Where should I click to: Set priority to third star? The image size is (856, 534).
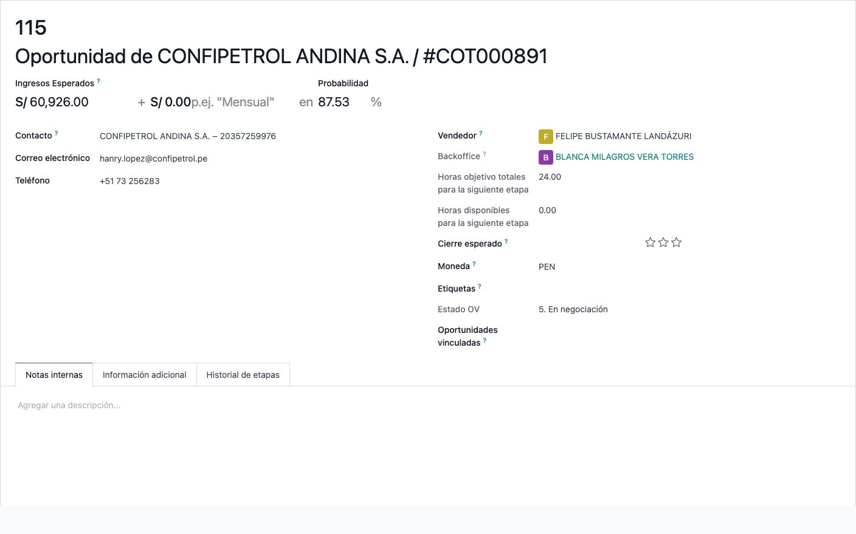tap(677, 242)
